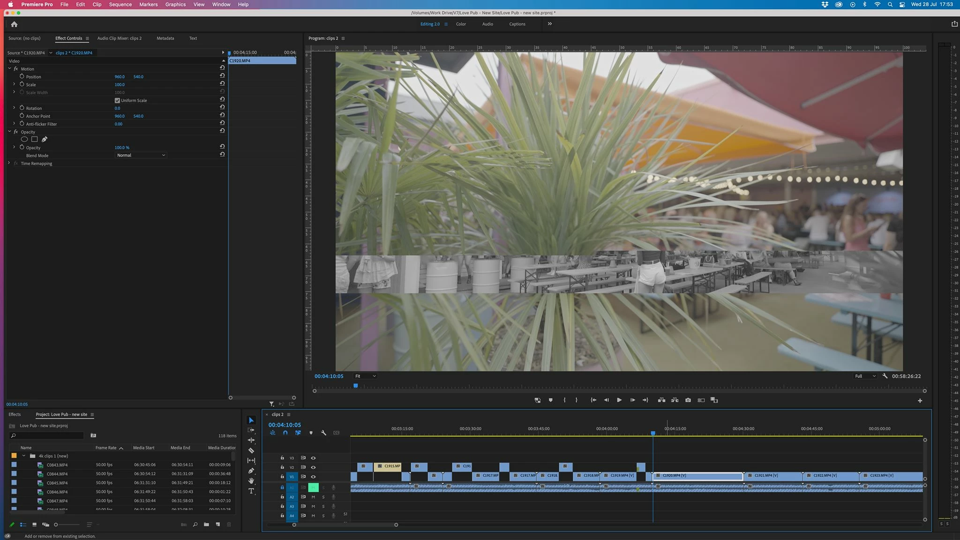Select the Ripple Edit tool
The height and width of the screenshot is (540, 960).
click(x=251, y=440)
